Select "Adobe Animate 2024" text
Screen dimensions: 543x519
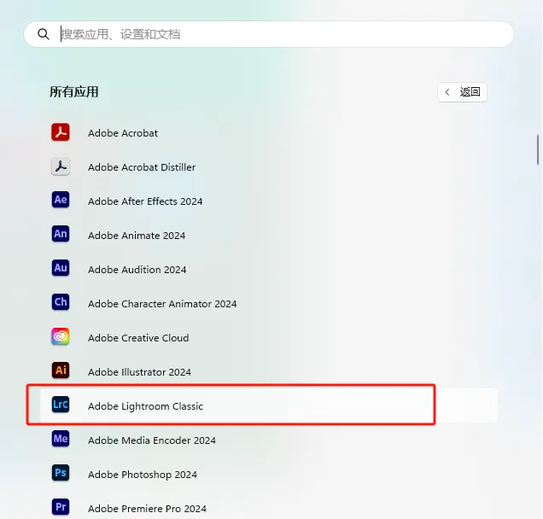(137, 236)
